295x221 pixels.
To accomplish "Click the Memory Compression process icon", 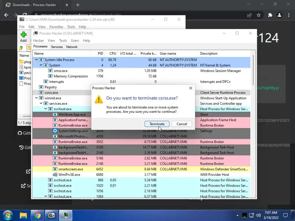I will (x=50, y=76).
